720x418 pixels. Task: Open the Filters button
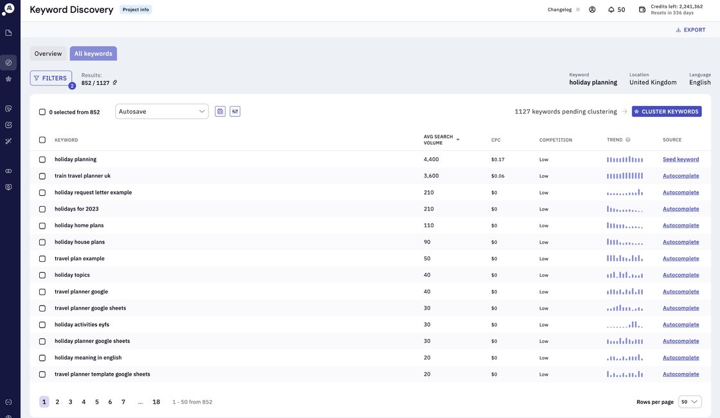51,78
